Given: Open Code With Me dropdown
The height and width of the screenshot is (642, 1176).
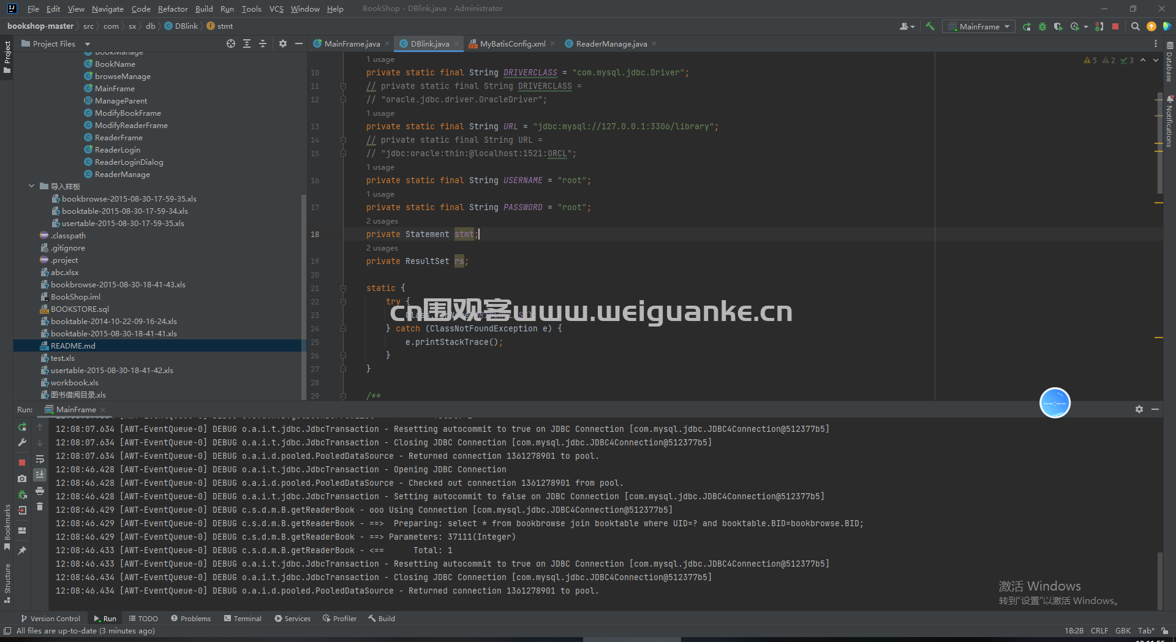Looking at the screenshot, I should (907, 26).
